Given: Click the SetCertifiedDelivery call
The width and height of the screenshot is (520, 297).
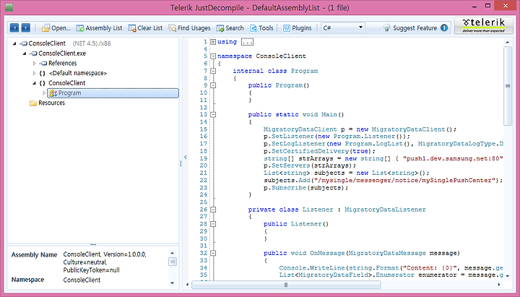Looking at the screenshot, I should point(310,151).
